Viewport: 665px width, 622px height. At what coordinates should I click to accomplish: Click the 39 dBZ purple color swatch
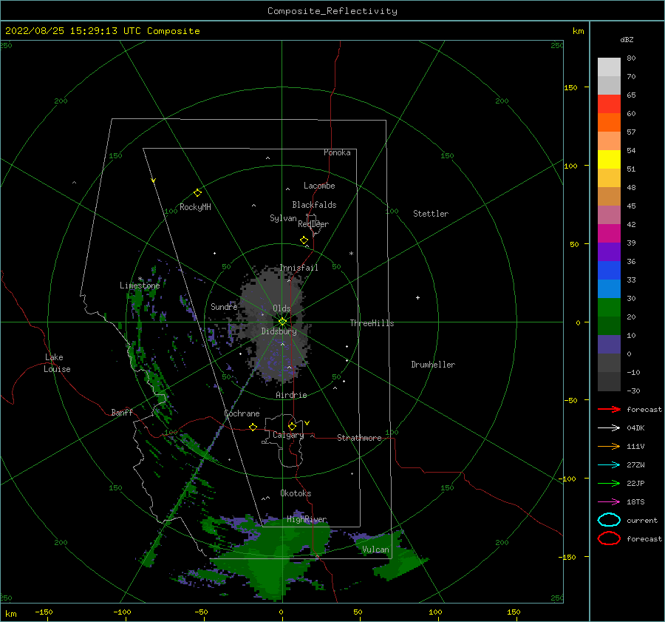click(609, 251)
